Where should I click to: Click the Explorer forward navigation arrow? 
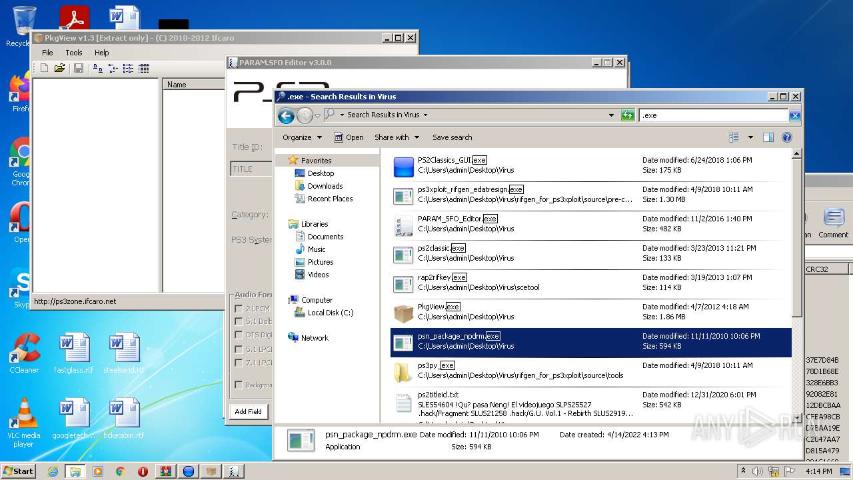click(x=305, y=115)
